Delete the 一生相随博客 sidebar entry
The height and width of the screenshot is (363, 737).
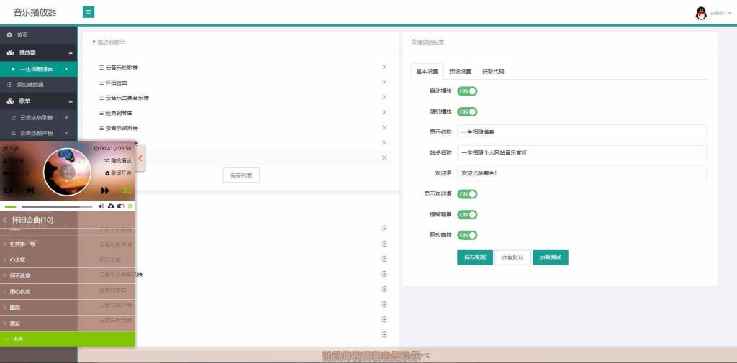click(66, 69)
